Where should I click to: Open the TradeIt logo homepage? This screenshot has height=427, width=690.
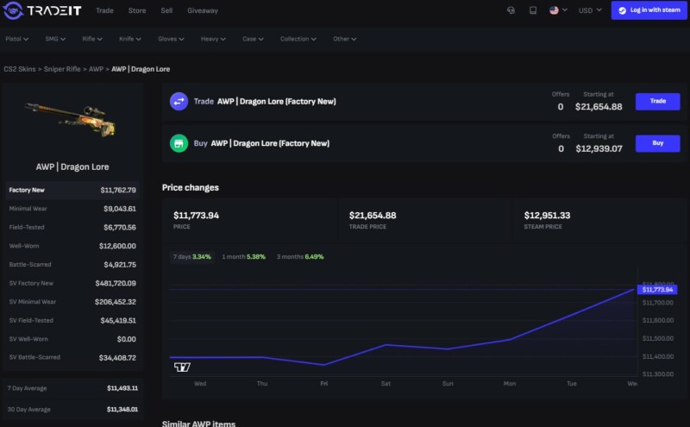(x=42, y=10)
